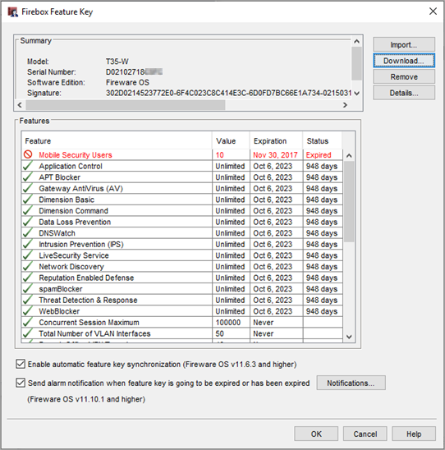The width and height of the screenshot is (445, 450).
Task: Click the checkmark beside Threat Detection & Response
Action: (28, 301)
